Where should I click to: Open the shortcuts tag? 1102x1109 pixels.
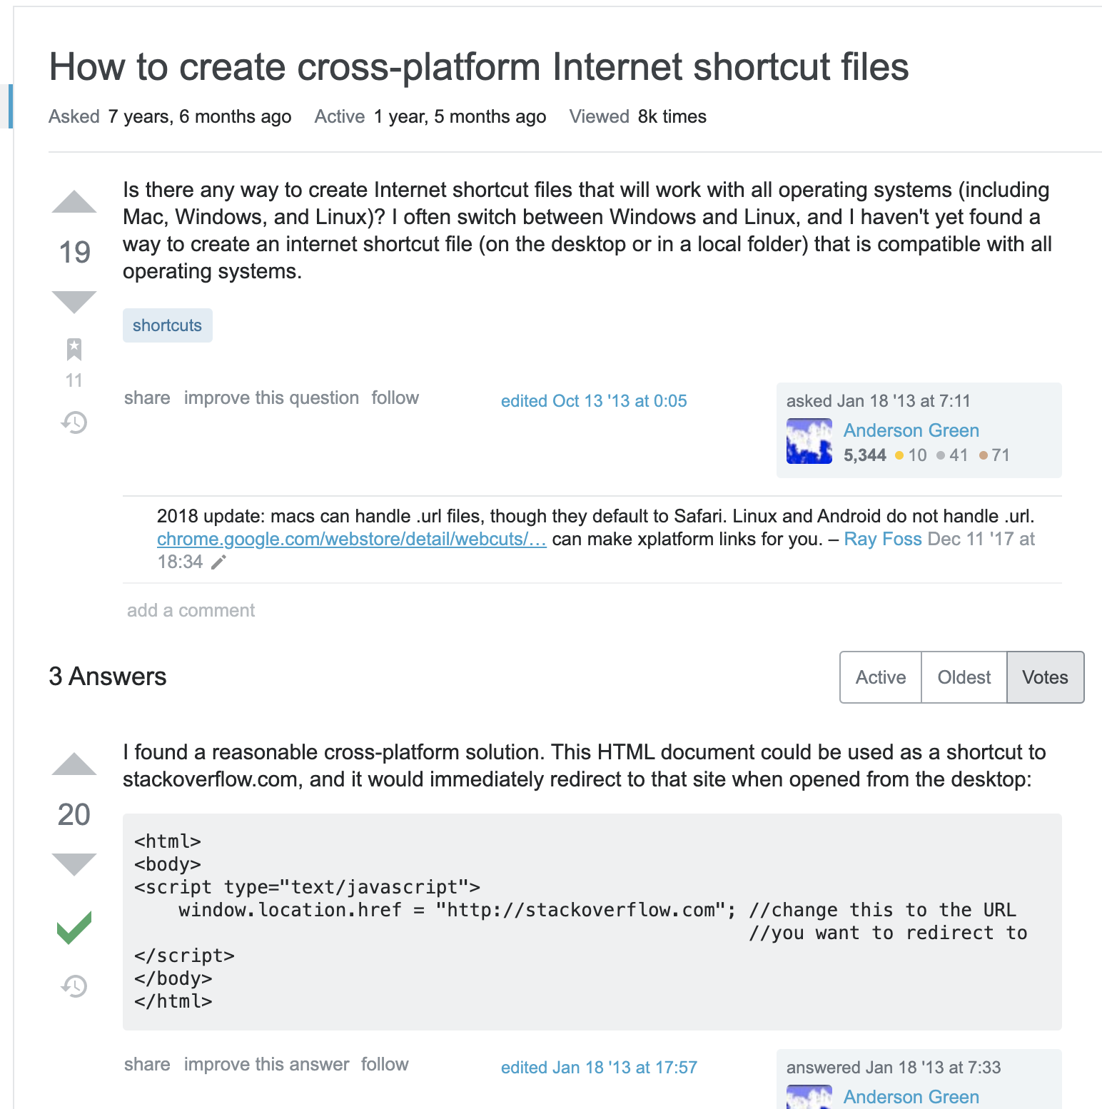click(168, 325)
